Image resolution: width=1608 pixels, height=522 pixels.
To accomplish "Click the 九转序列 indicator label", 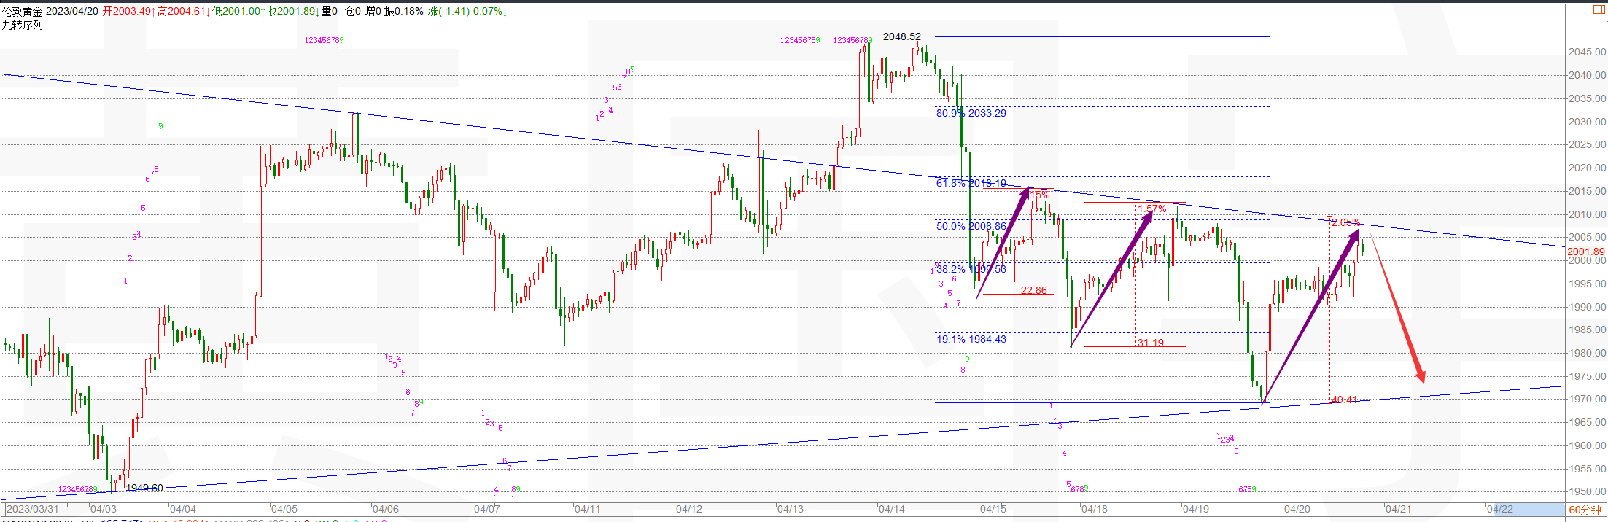I will (22, 25).
